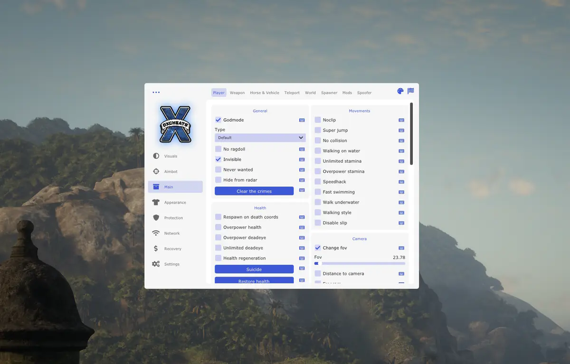Screen dimensions: 570x364
Task: Expand the Type dropdown showing Default
Action: coord(260,138)
